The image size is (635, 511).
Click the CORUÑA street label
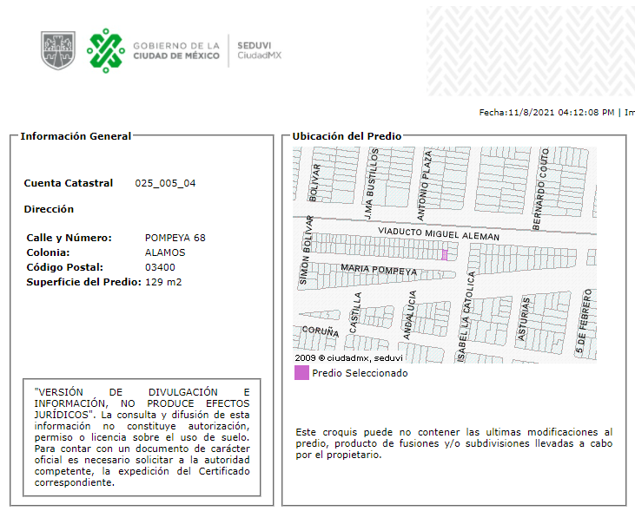[x=321, y=331]
